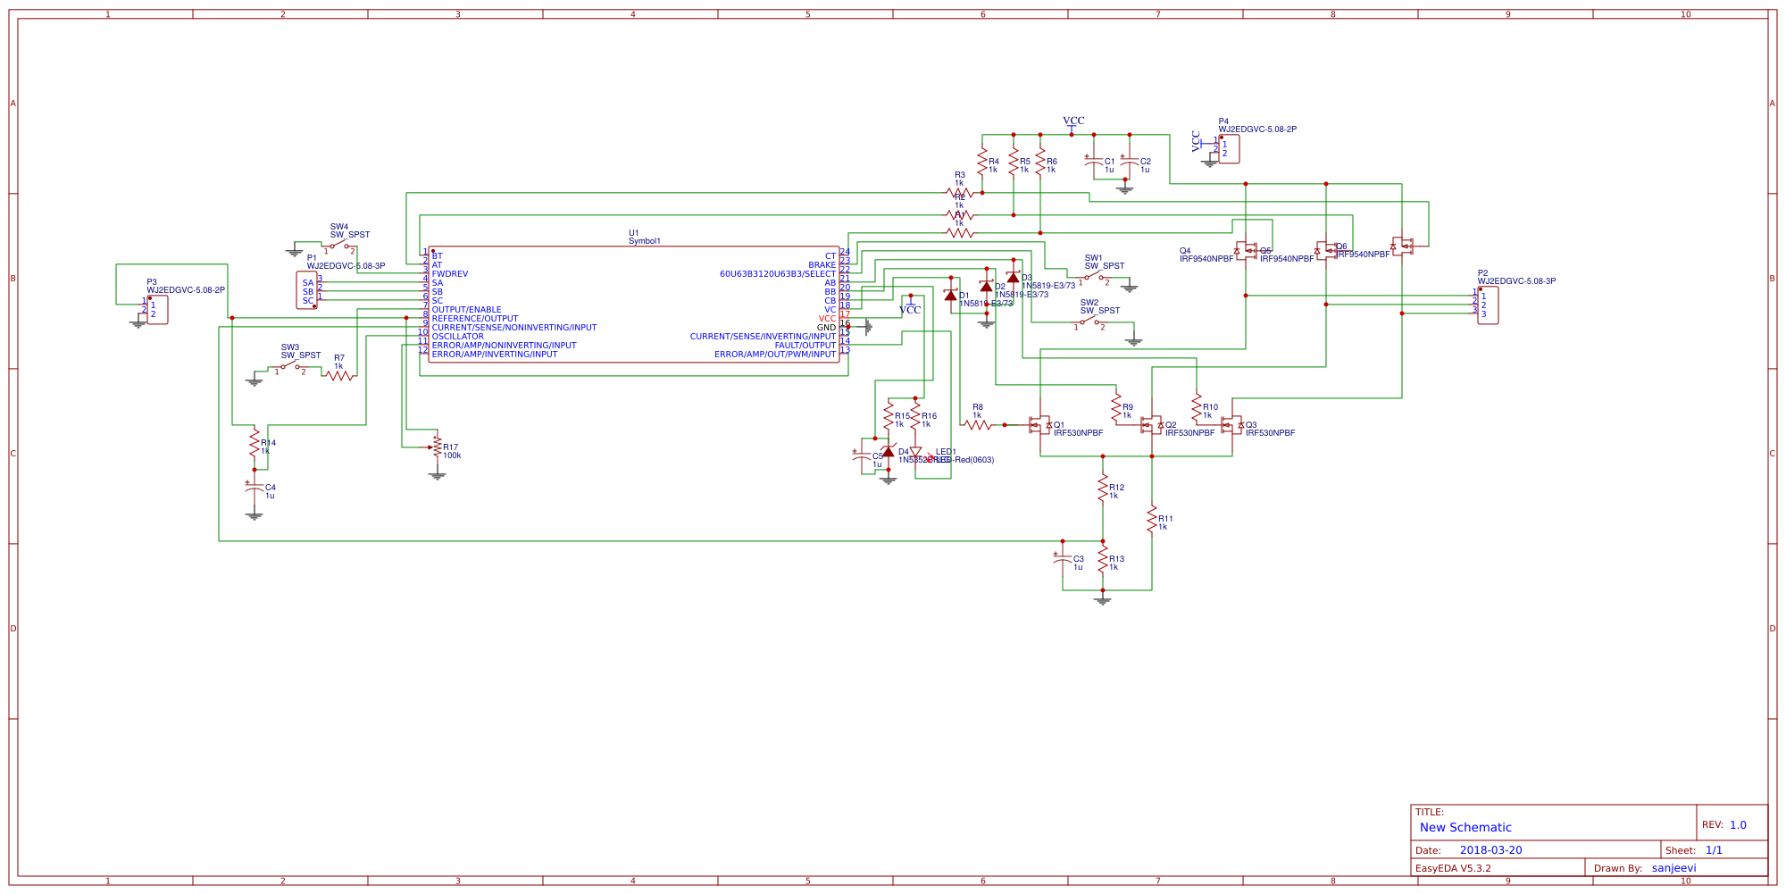Click the P2 WJ2EDGVC-5.08-3P connector
The image size is (1786, 894).
click(x=1487, y=305)
